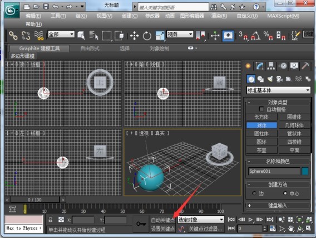The height and width of the screenshot is (238, 316).
Task: Click the 圆柱体 object button
Action: point(261,134)
